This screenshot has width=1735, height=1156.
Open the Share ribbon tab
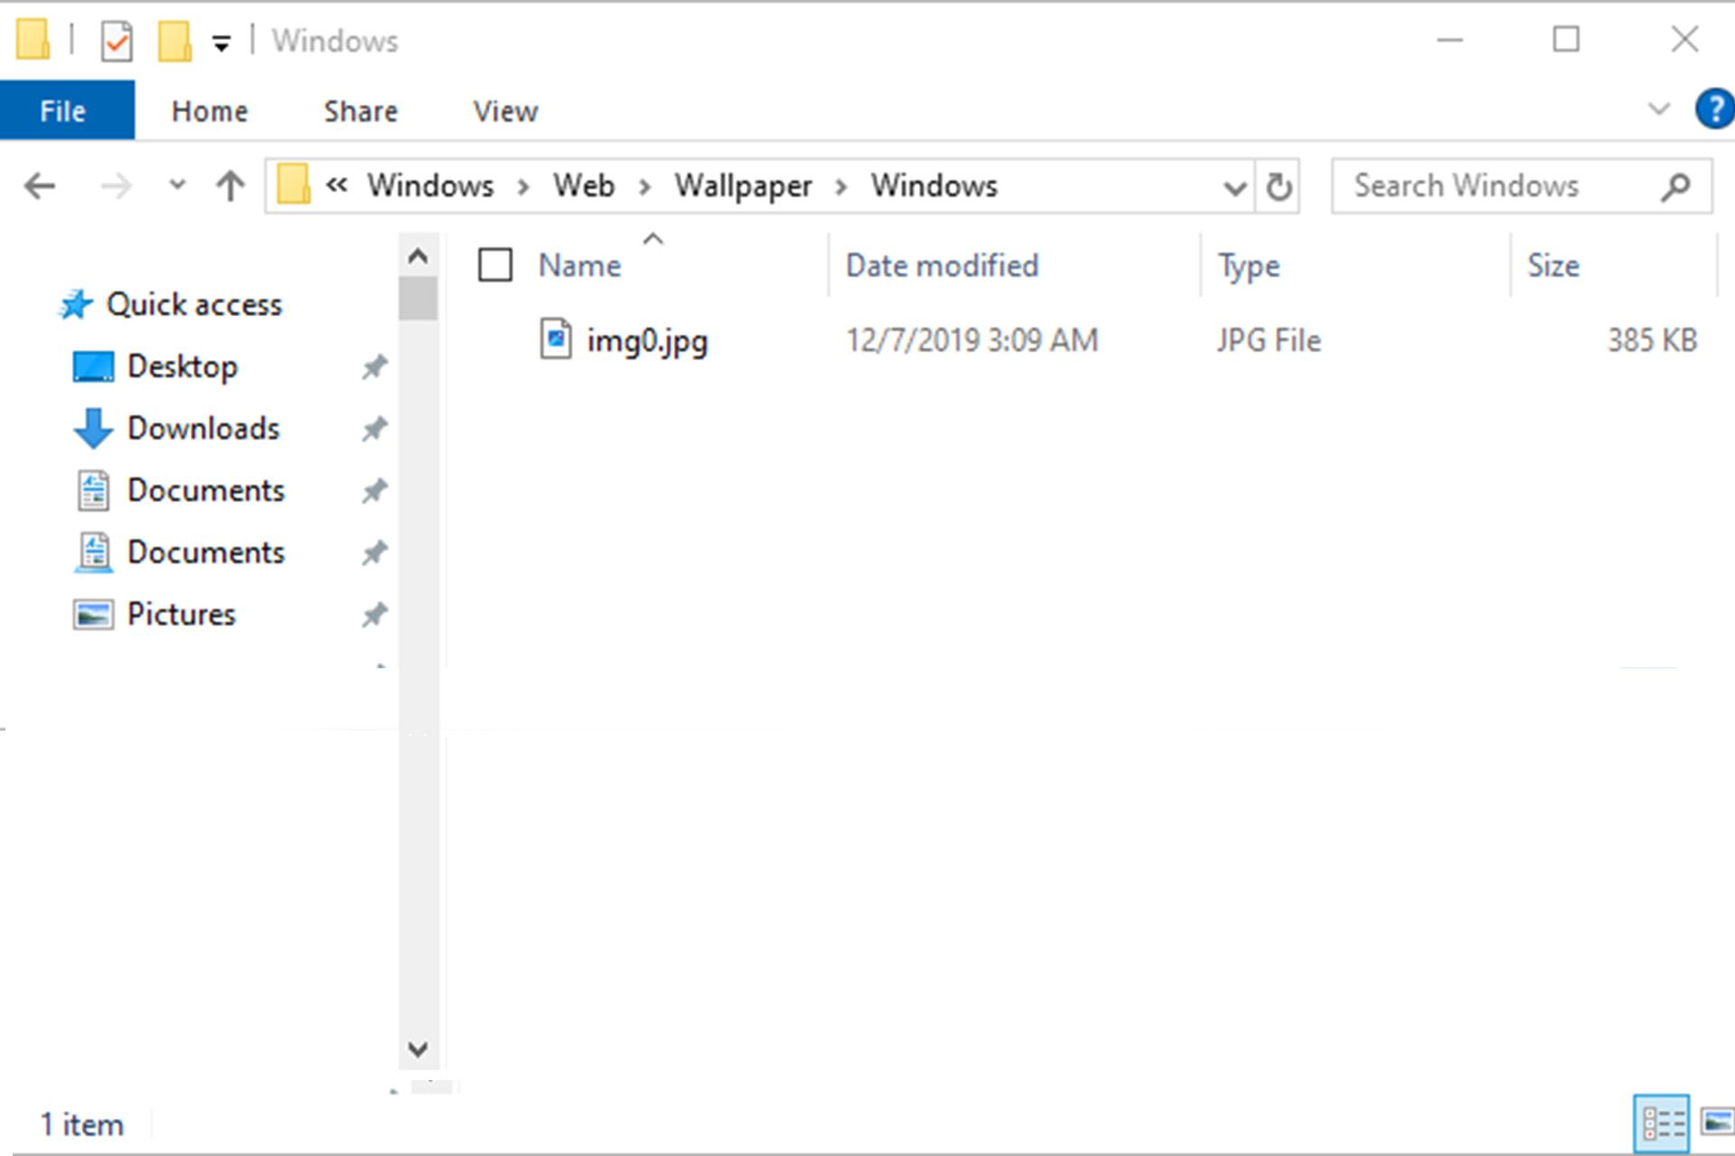pyautogui.click(x=361, y=111)
